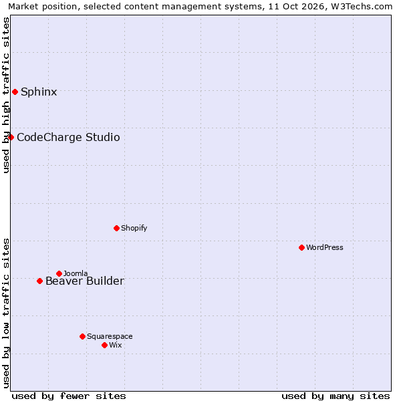Click the 'used by low traffic sites' axis label

[x=5, y=313]
